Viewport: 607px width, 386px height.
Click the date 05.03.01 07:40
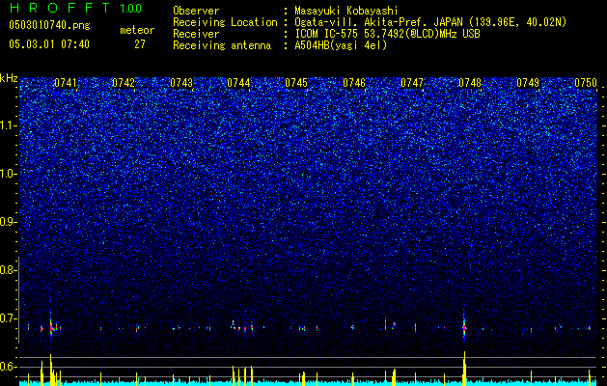click(x=49, y=44)
